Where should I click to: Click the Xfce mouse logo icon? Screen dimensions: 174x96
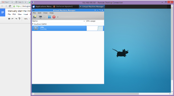coord(34,7)
